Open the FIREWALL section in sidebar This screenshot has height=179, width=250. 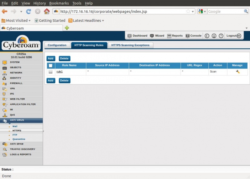(x=21, y=83)
